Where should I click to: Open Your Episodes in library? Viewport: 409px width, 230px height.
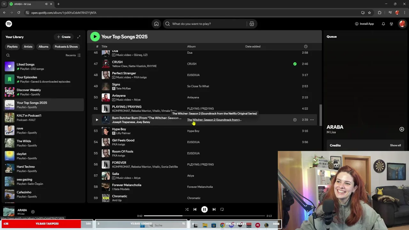pos(44,79)
